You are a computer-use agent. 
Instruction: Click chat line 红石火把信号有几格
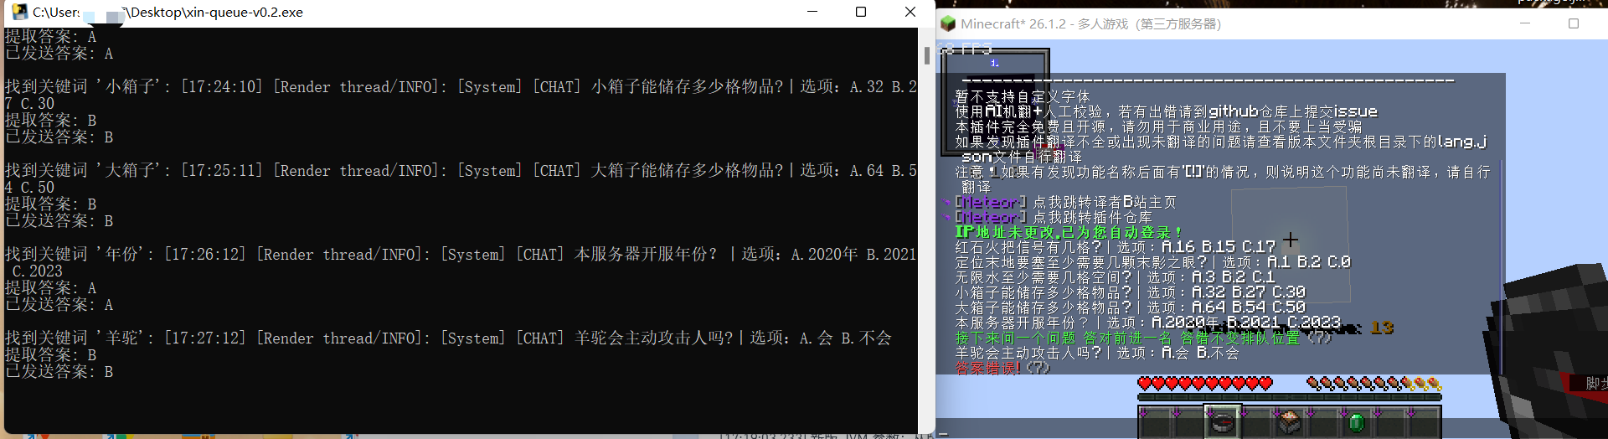coord(1115,247)
